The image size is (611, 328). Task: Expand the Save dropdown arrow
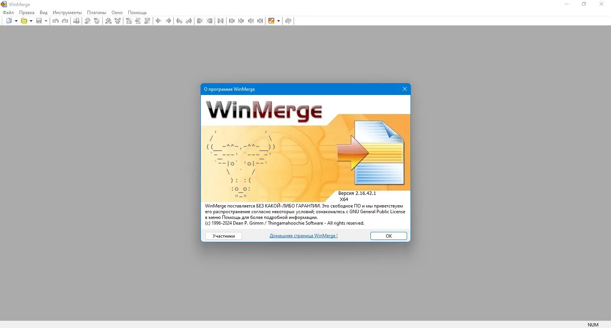tap(46, 21)
